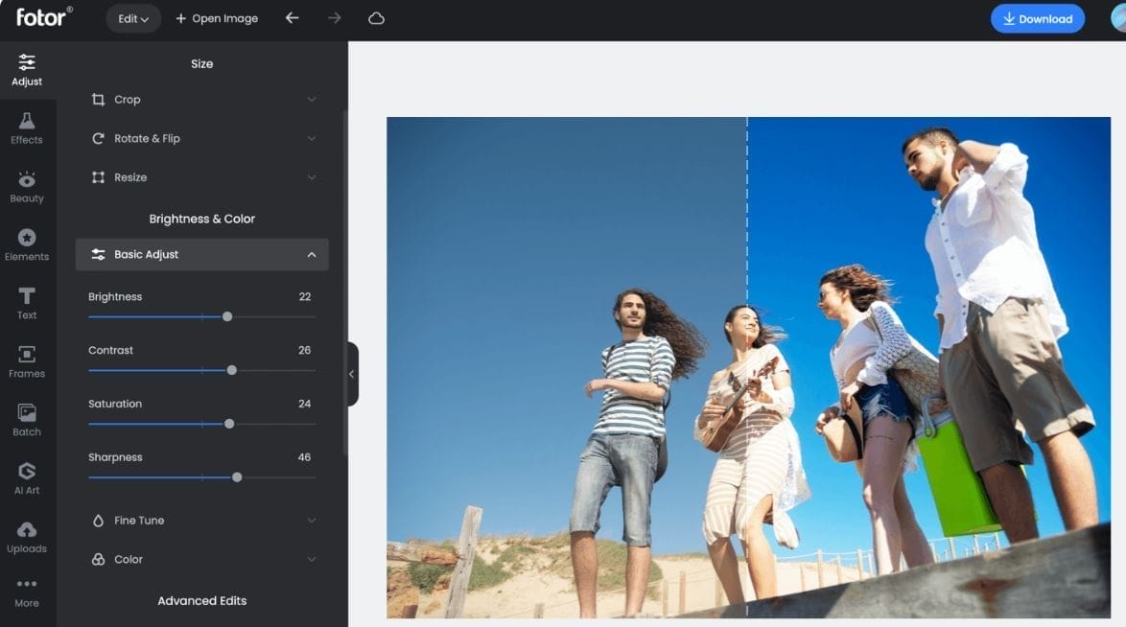Click the undo back arrow icon
Image resolution: width=1126 pixels, height=627 pixels.
(293, 18)
